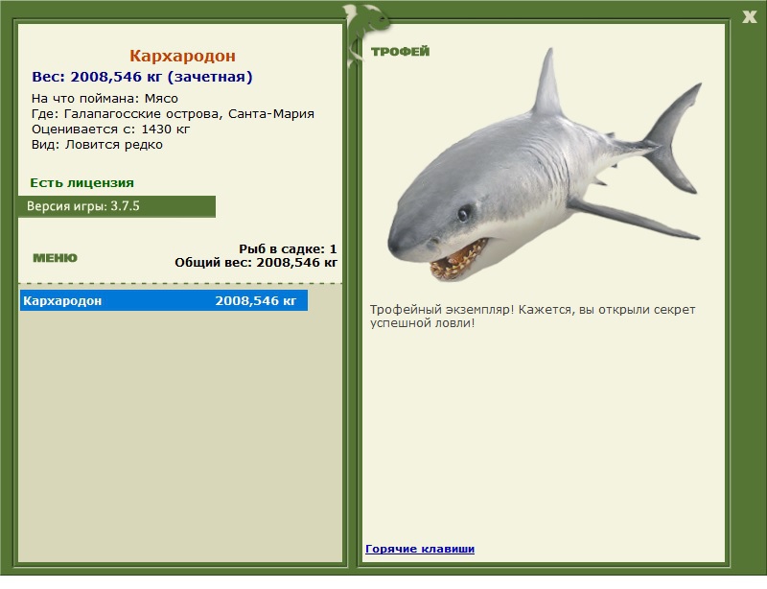This screenshot has height=589, width=767.
Task: Click the location line 'Галапагосские острова, Санта-Мария'
Action: [189, 114]
